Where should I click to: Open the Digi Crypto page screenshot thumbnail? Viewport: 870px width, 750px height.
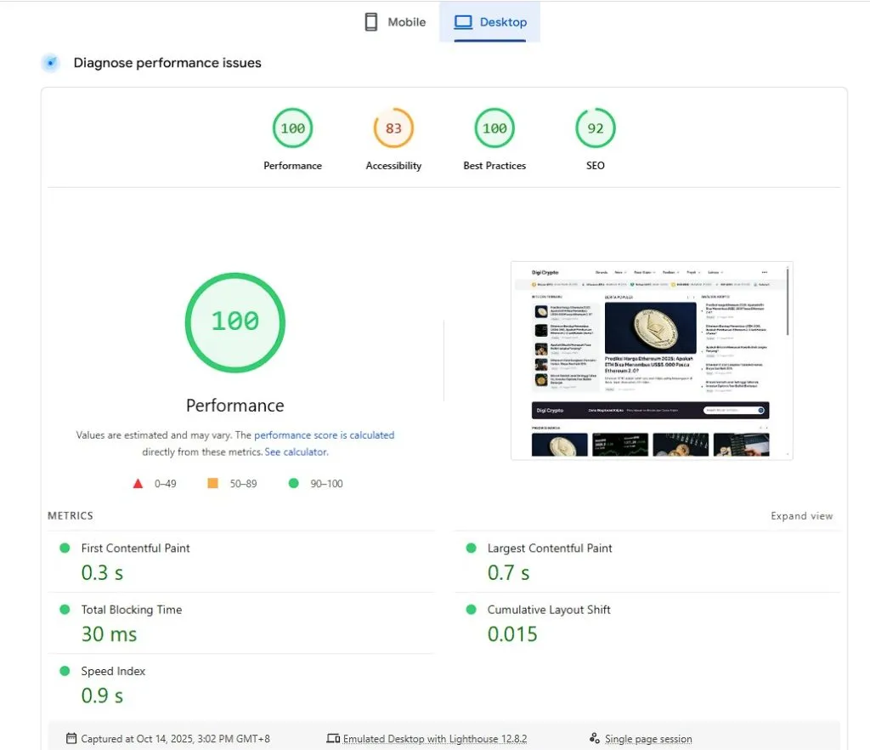tap(652, 361)
